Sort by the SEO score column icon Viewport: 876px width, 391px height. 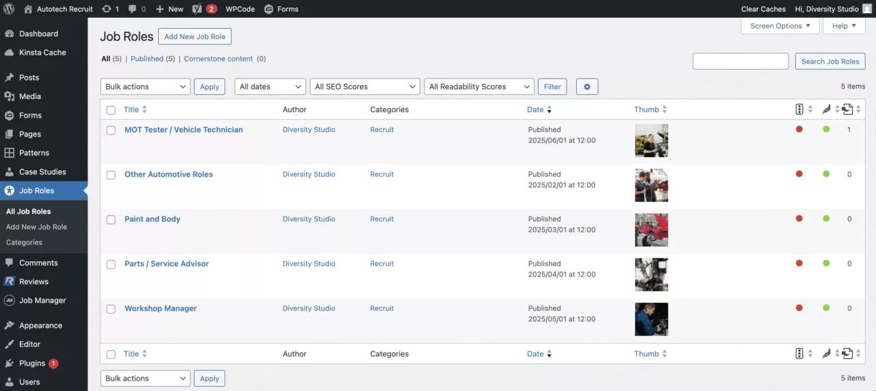(x=799, y=109)
